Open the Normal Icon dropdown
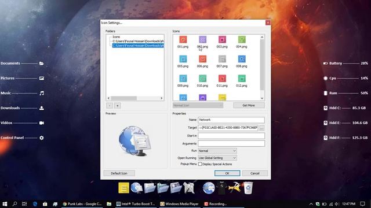 198,105
